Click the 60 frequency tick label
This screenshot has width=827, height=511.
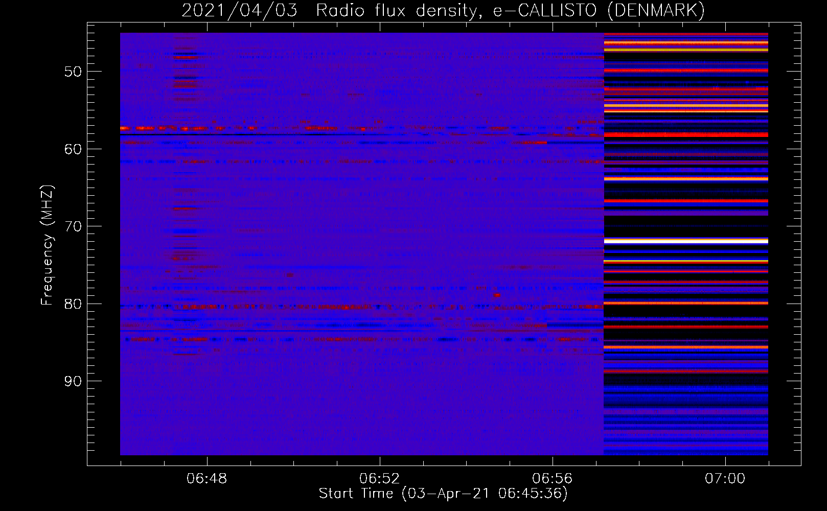[73, 149]
